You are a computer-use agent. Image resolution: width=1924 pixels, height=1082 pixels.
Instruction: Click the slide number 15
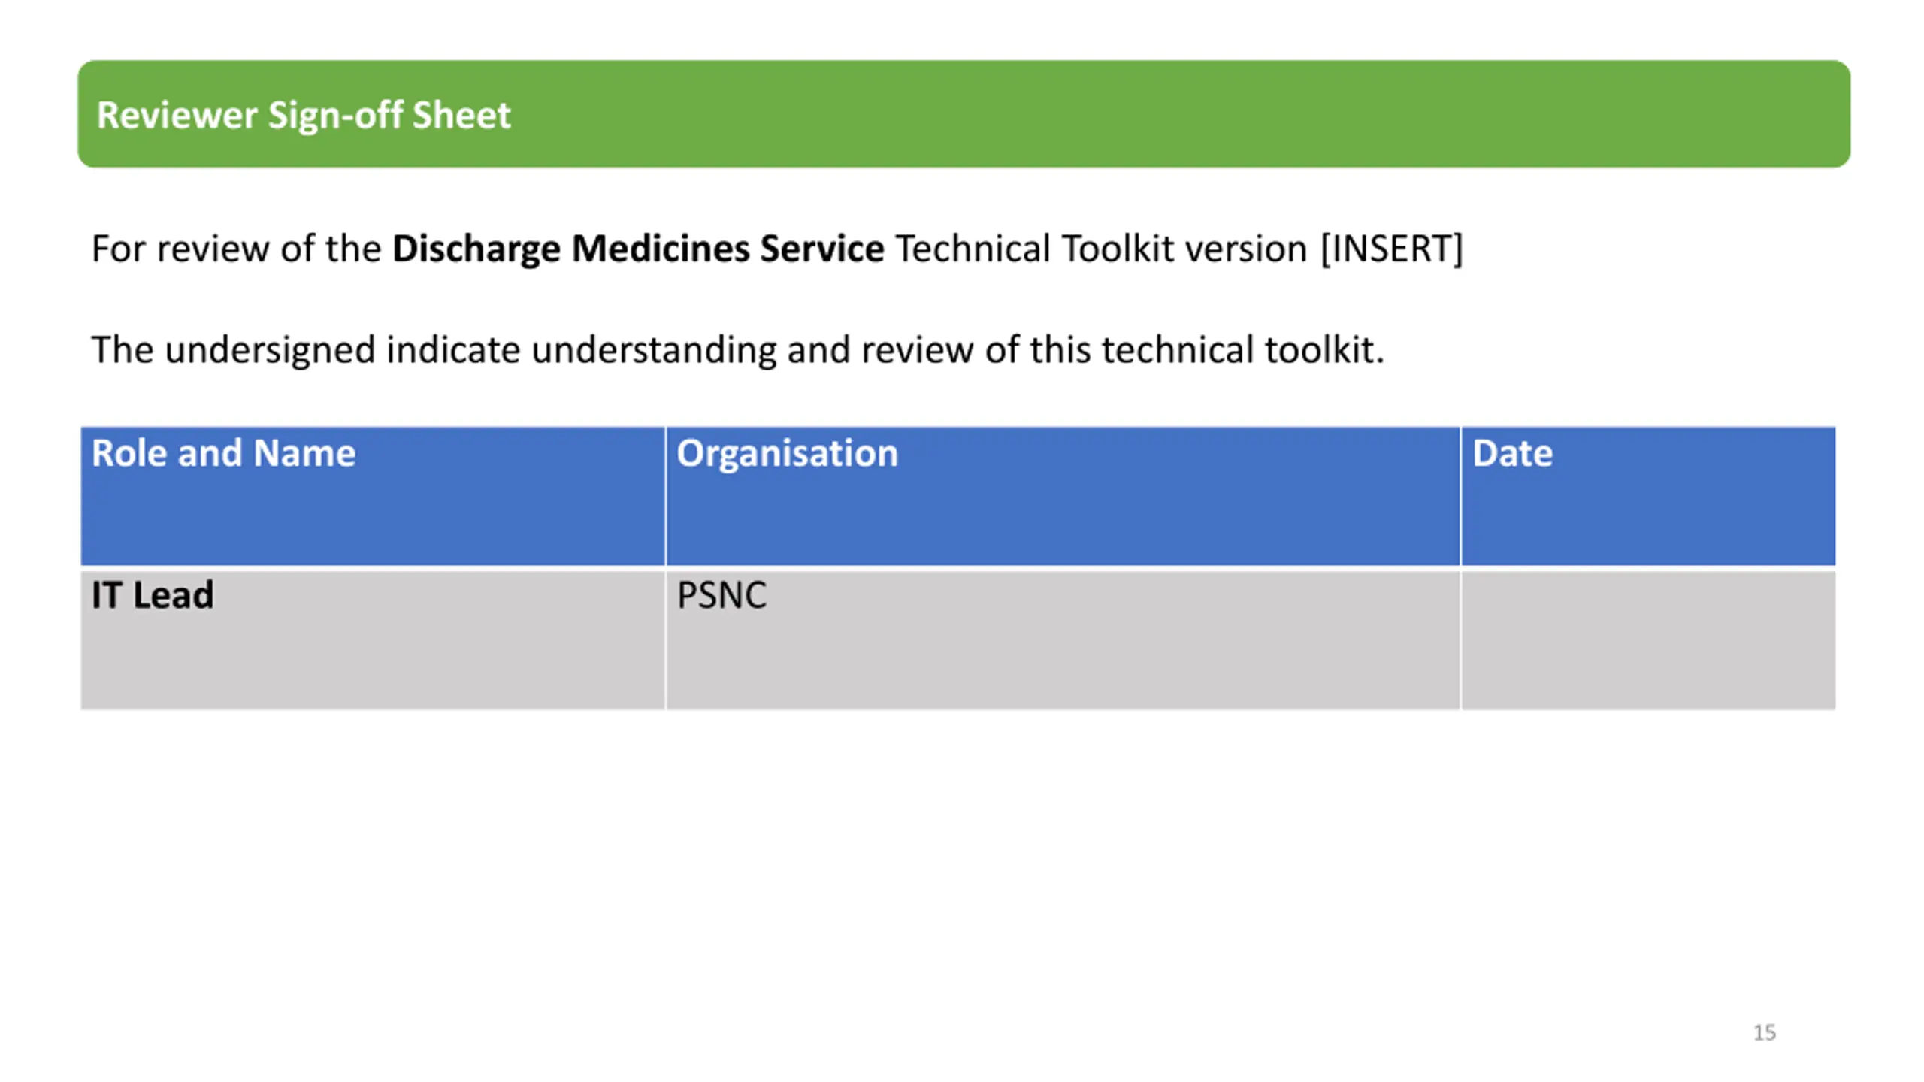point(1764,1032)
